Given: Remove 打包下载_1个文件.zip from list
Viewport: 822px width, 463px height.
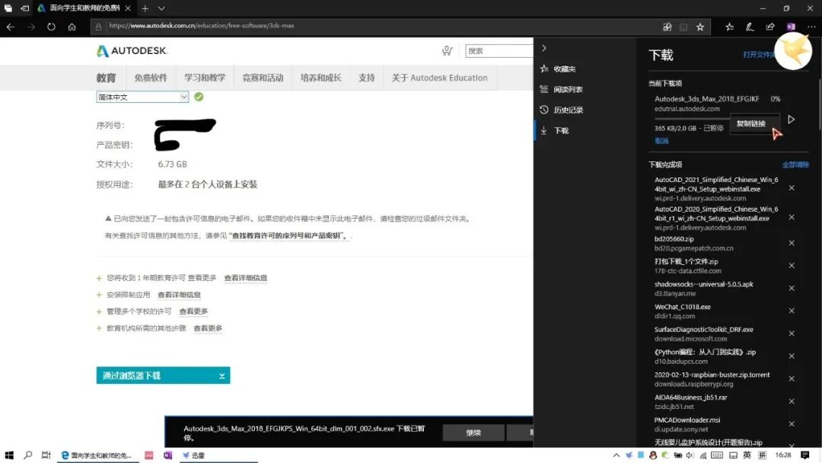Looking at the screenshot, I should [x=792, y=265].
